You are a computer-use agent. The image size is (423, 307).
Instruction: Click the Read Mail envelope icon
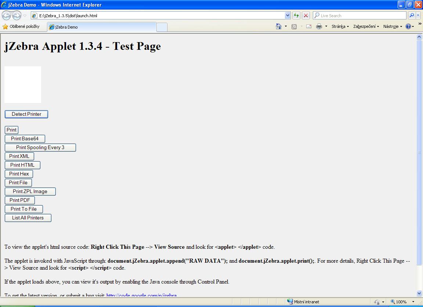[309, 26]
